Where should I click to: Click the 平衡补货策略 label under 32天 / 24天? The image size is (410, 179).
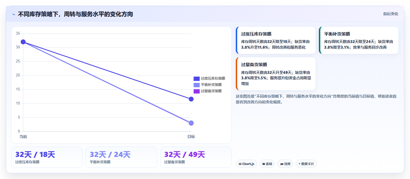[100, 162]
